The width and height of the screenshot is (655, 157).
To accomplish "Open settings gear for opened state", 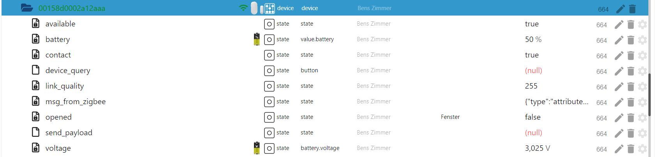I will click(643, 118).
